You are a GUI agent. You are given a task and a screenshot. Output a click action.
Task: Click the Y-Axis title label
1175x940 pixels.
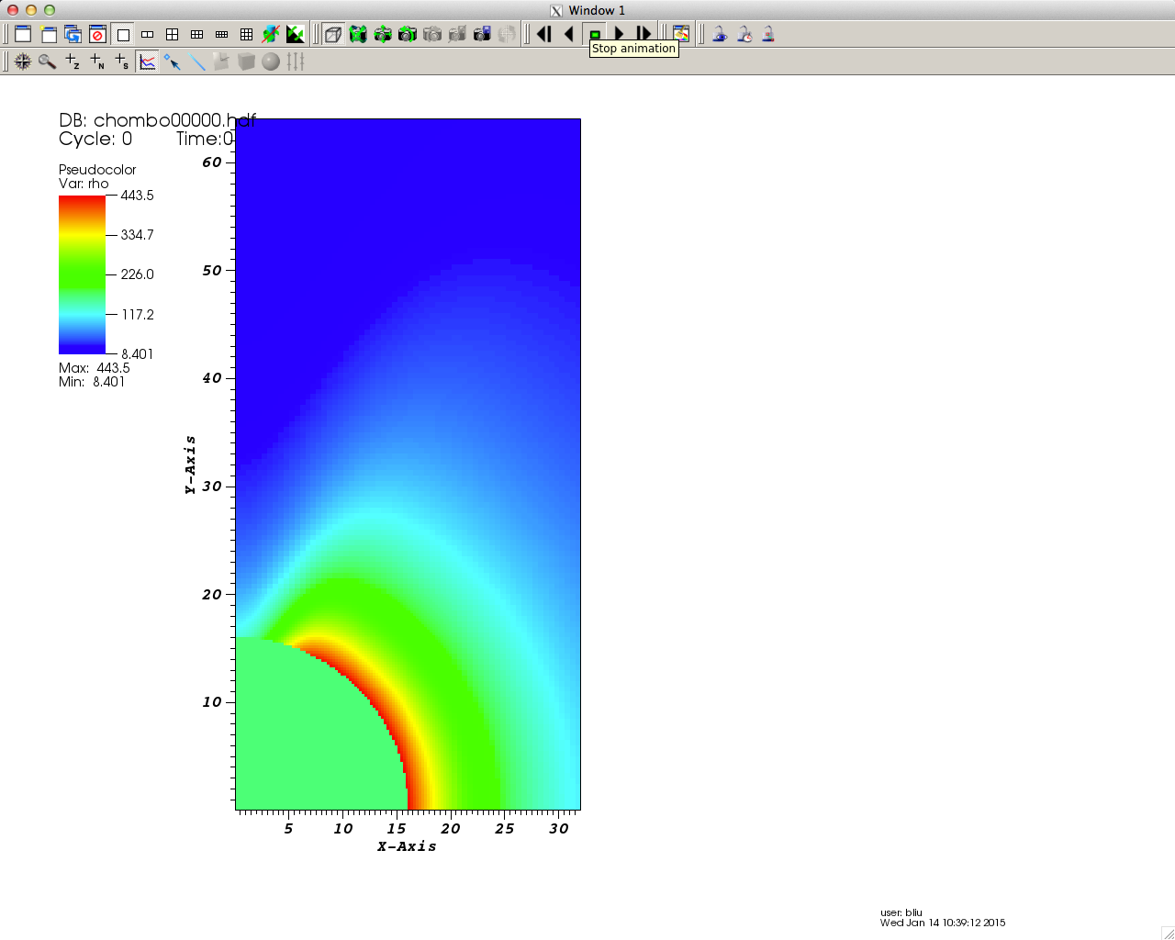(x=190, y=464)
